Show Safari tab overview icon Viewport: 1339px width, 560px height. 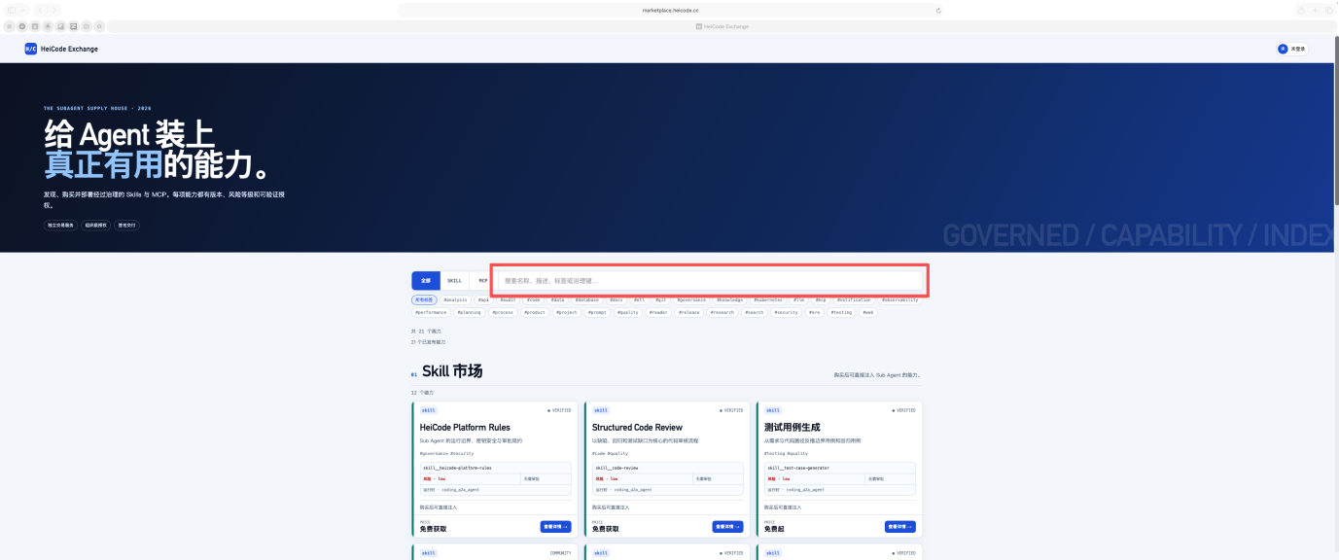1328,10
